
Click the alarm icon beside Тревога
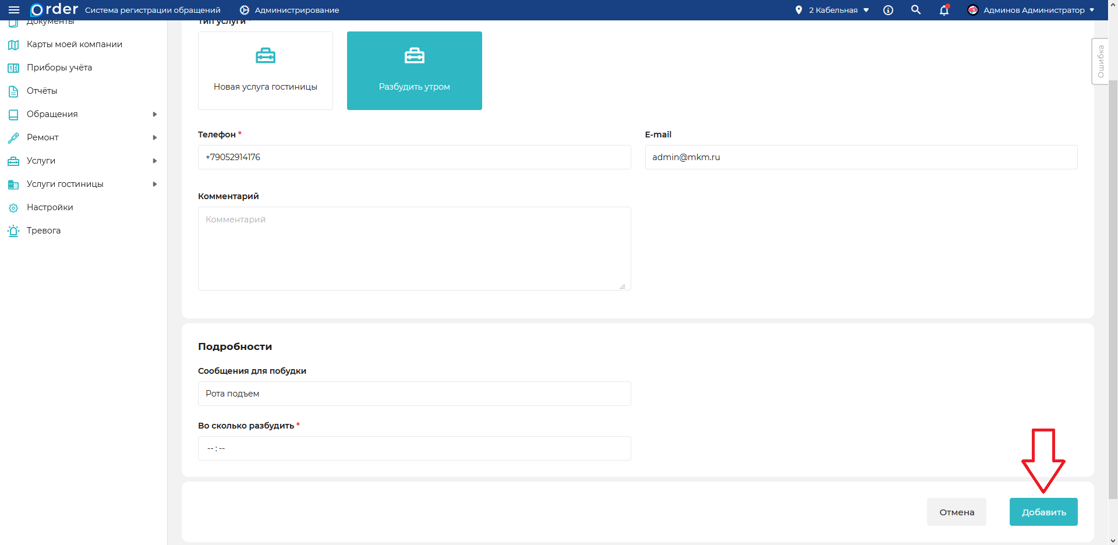point(13,231)
